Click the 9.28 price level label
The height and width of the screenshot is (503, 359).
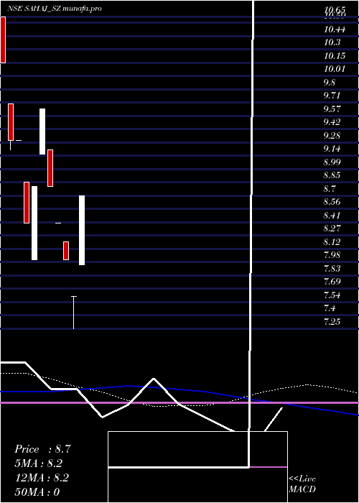(x=332, y=135)
